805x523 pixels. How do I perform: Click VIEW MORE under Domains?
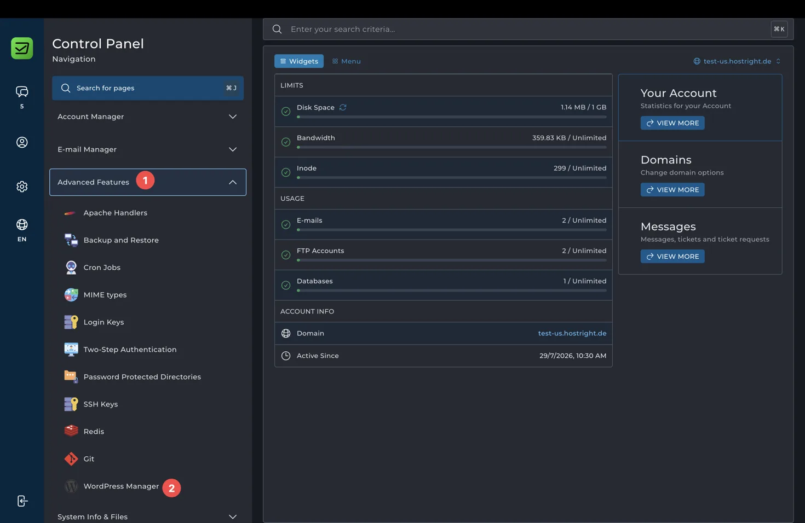(672, 190)
